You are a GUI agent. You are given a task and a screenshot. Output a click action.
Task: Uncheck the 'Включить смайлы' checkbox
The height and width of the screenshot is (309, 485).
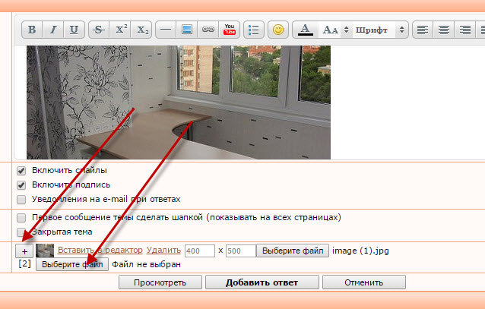tap(21, 171)
